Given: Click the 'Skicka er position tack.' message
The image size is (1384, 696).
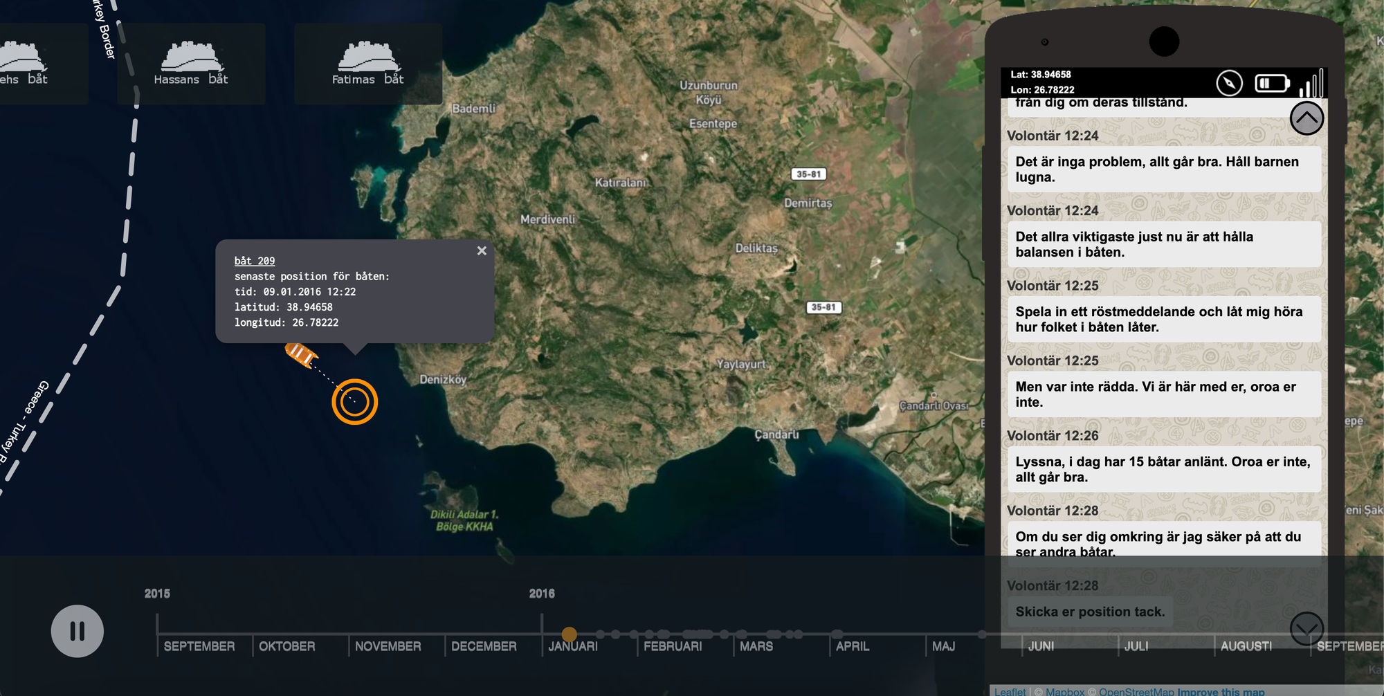Looking at the screenshot, I should (1090, 612).
